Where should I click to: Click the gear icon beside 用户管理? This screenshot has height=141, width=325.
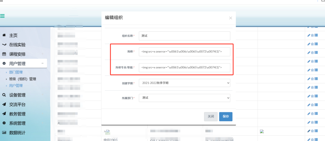[x=4, y=64]
